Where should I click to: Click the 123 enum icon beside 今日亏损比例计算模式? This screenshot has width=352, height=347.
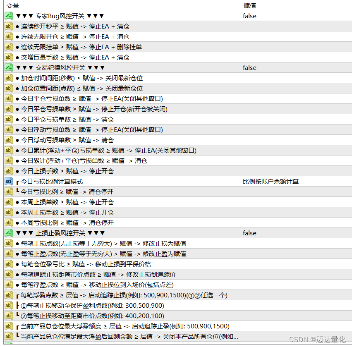pos(9,181)
